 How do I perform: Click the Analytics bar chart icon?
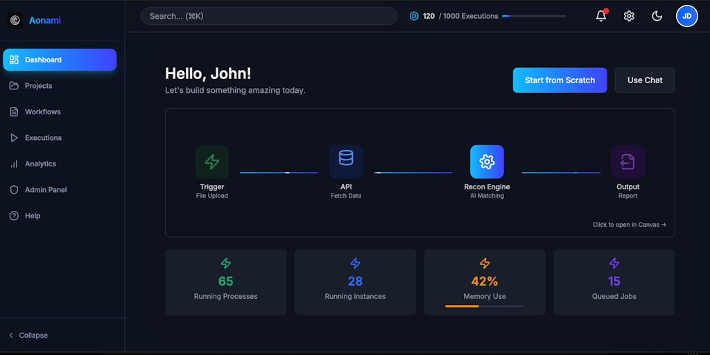click(14, 164)
